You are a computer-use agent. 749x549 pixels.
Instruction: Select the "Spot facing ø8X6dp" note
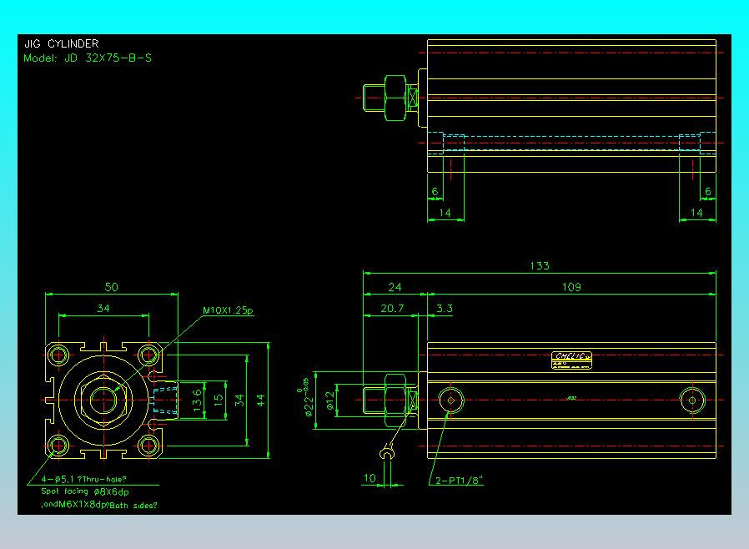pos(85,491)
